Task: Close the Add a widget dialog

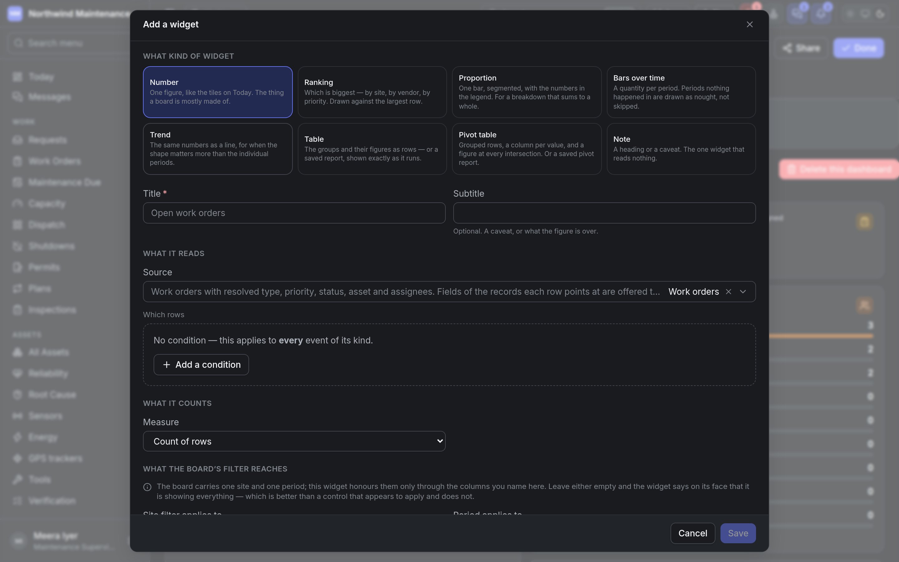Action: tap(749, 25)
